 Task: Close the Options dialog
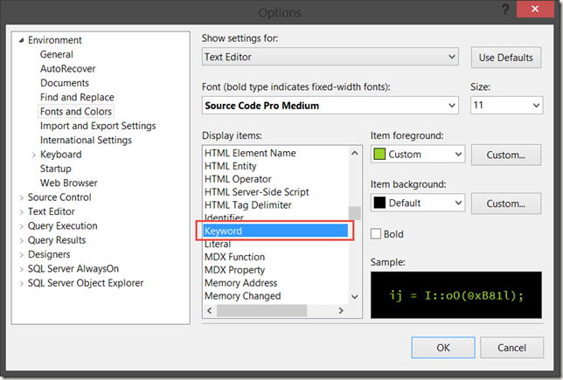click(x=535, y=9)
